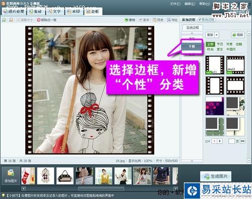Open the 最新 sort dropdown arrow
This screenshot has width=252, height=199.
(x=217, y=35)
